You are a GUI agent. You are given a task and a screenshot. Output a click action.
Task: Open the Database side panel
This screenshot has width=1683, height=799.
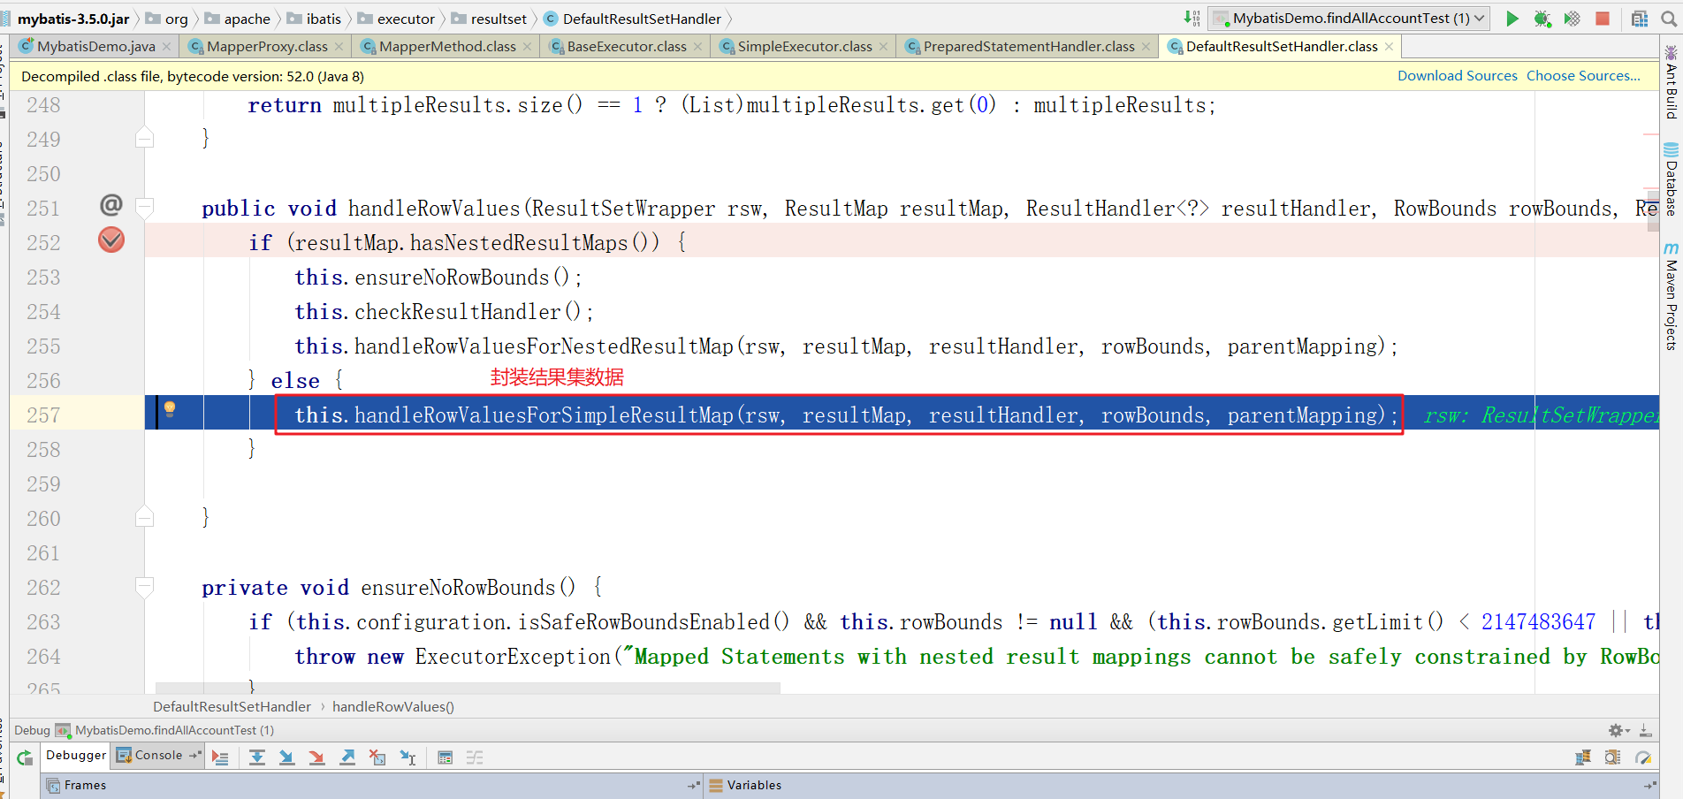click(1672, 179)
